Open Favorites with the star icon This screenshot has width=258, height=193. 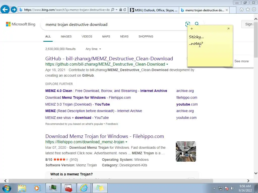point(248,10)
